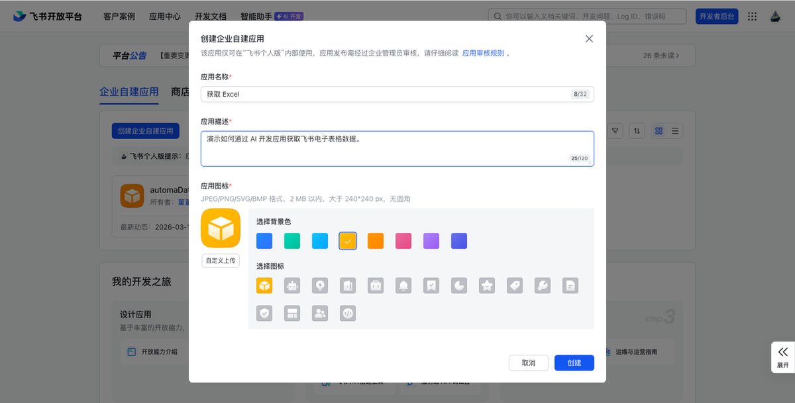Pick the briefcase app icon

coord(376,285)
